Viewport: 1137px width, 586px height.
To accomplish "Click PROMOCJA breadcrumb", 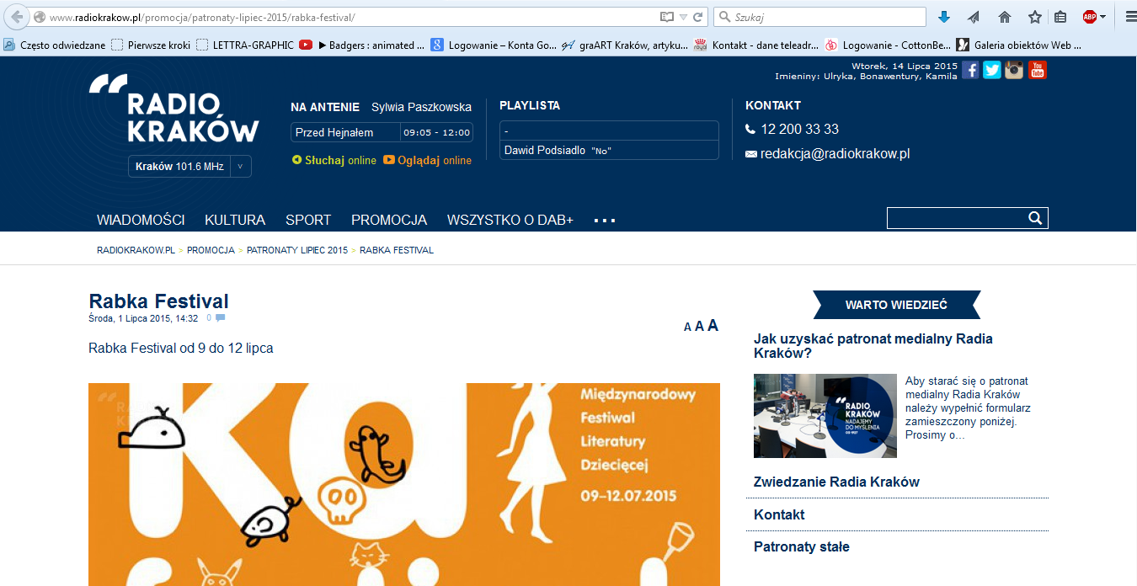I will pos(211,250).
